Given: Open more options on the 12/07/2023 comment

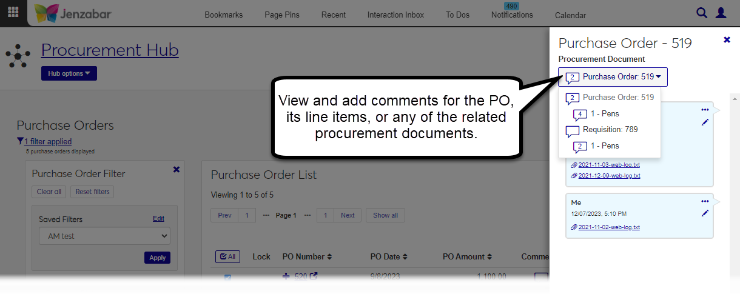Looking at the screenshot, I should tap(705, 201).
